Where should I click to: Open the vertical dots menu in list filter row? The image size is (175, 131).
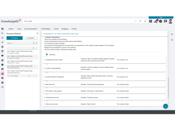pos(37,48)
